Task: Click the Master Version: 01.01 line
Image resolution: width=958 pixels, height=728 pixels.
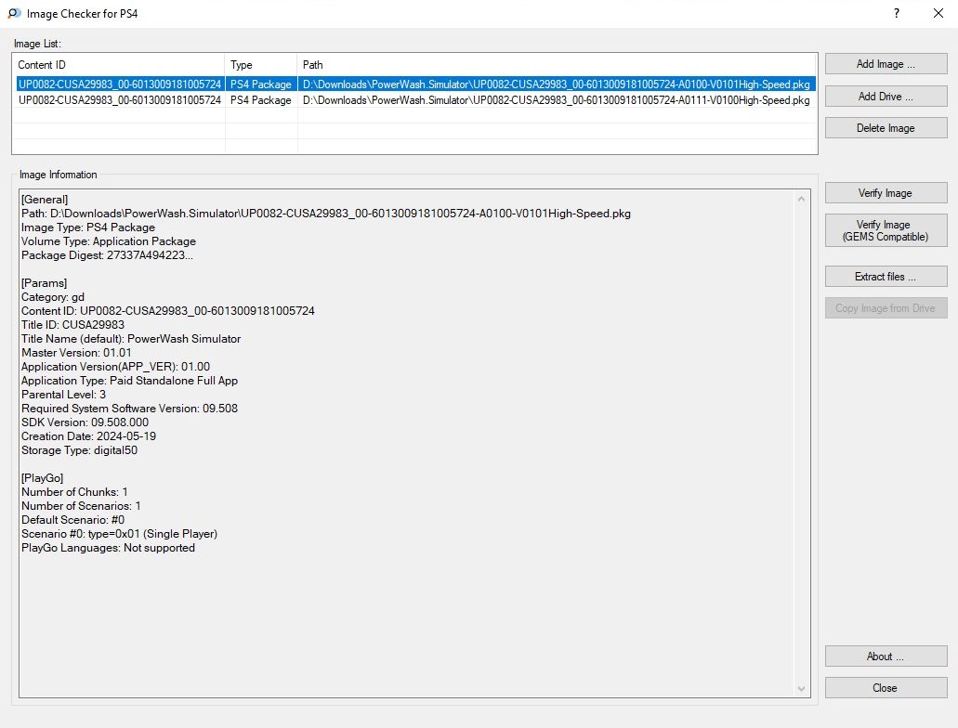Action: (76, 353)
